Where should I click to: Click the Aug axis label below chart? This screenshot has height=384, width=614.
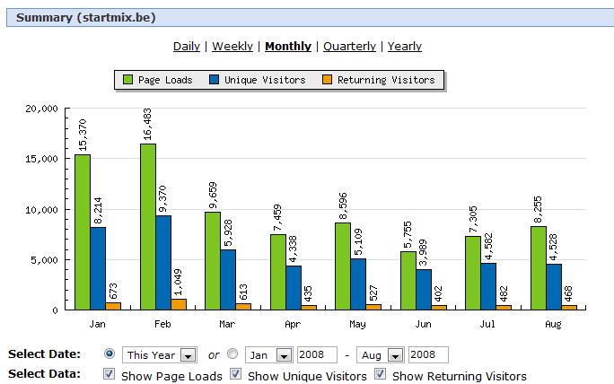point(553,324)
